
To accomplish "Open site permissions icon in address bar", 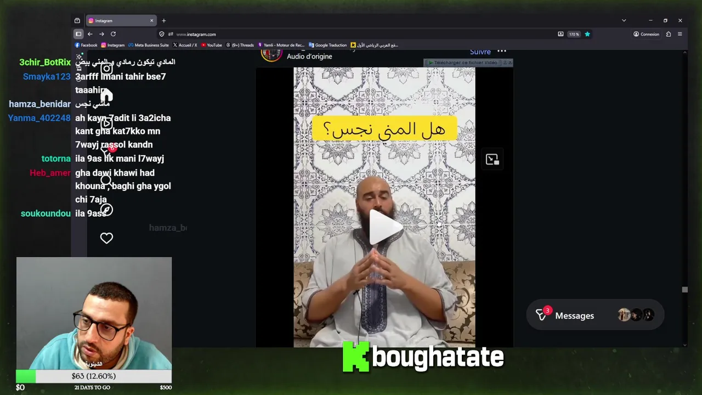I will 171,34.
